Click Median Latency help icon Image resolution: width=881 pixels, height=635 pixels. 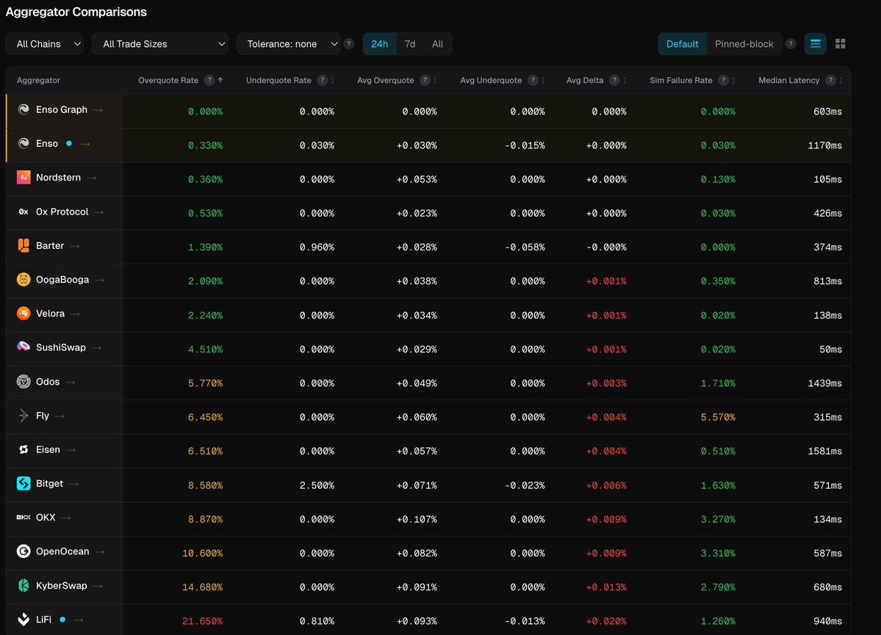click(830, 80)
